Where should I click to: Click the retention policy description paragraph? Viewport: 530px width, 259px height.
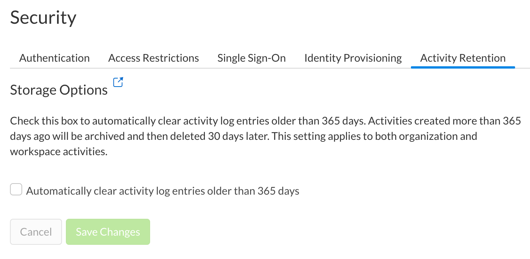264,136
